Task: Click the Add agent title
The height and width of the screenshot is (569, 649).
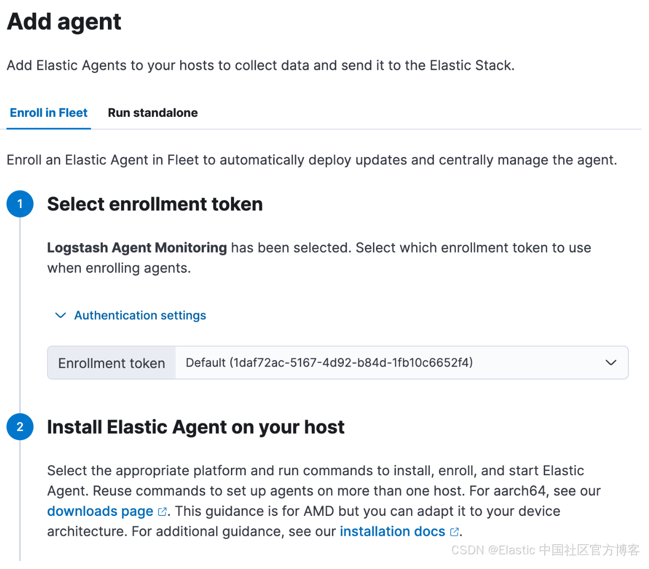Action: coord(64,22)
